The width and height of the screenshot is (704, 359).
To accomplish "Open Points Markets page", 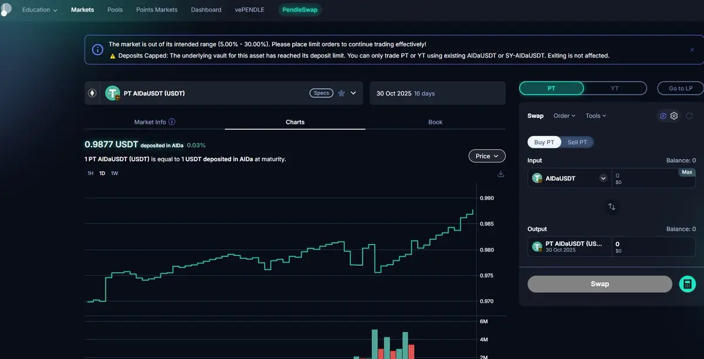I will 157,9.
